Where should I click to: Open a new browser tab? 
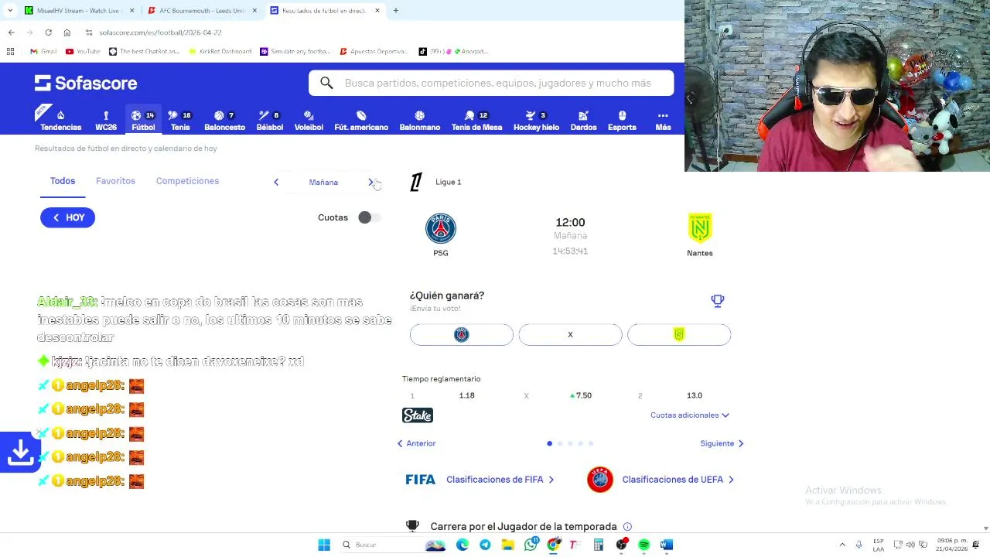coord(395,11)
